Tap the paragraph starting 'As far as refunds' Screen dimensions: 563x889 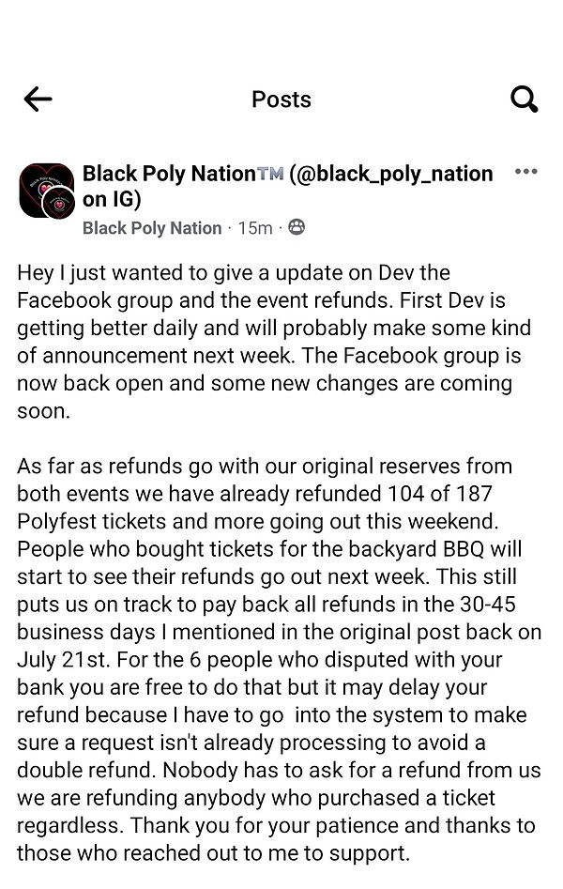click(x=279, y=659)
